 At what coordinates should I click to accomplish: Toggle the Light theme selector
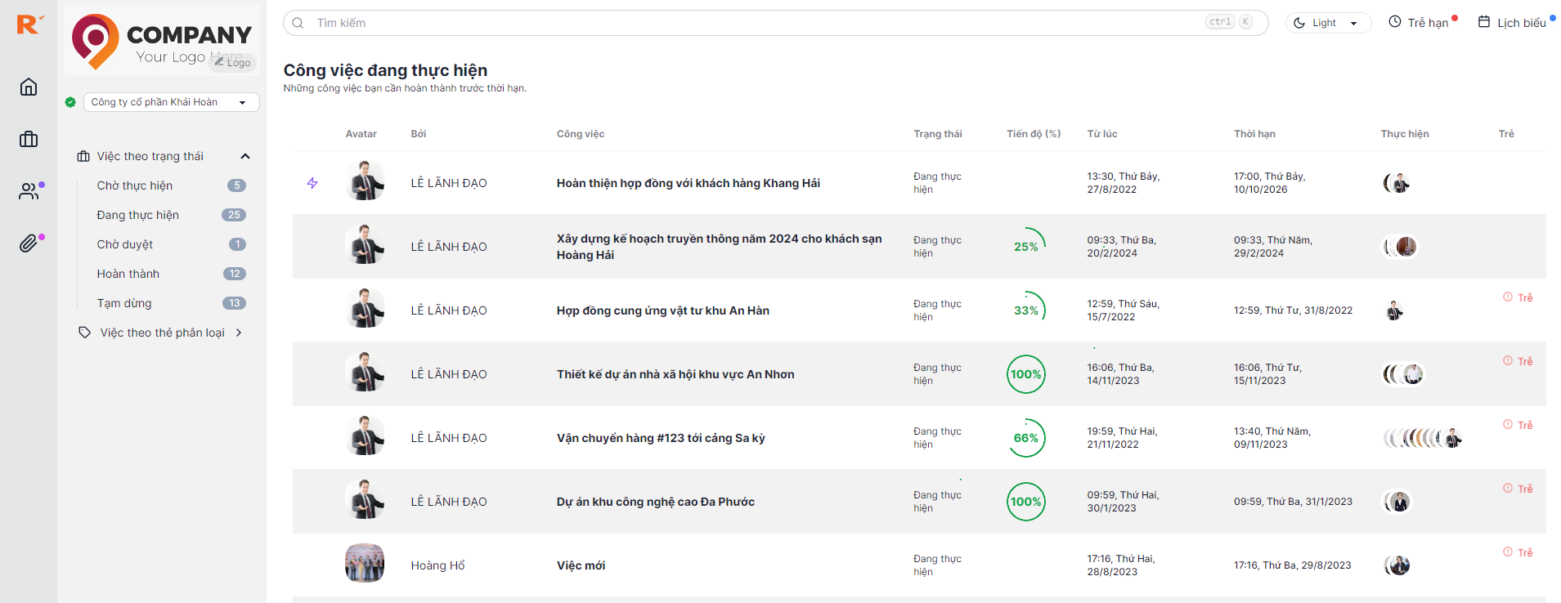coord(1327,23)
